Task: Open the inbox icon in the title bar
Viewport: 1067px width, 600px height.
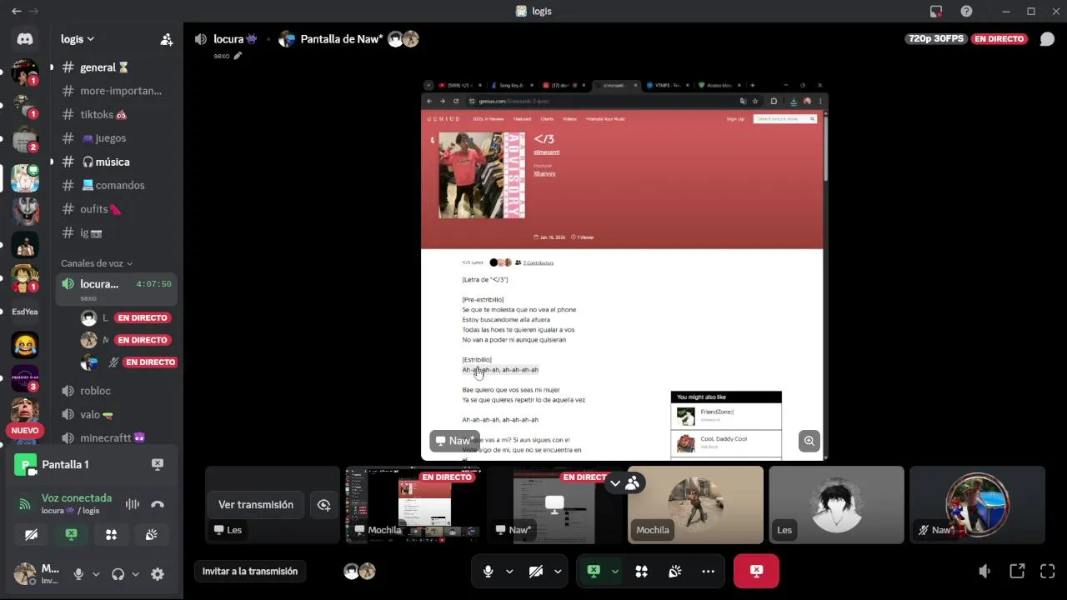Action: point(936,11)
